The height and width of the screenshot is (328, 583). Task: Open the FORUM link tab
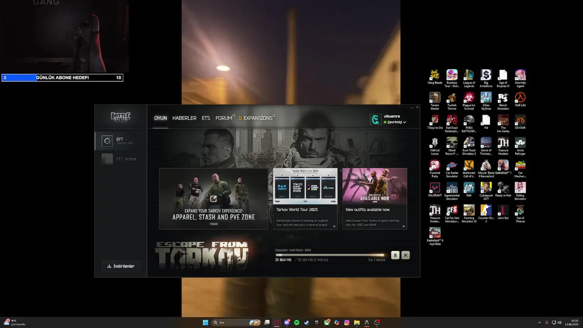point(225,118)
